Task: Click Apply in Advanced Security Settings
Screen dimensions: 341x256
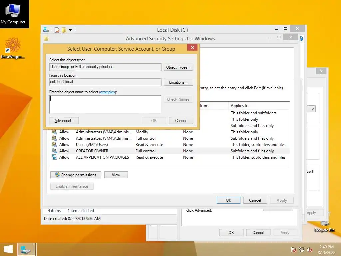Action: point(282,200)
